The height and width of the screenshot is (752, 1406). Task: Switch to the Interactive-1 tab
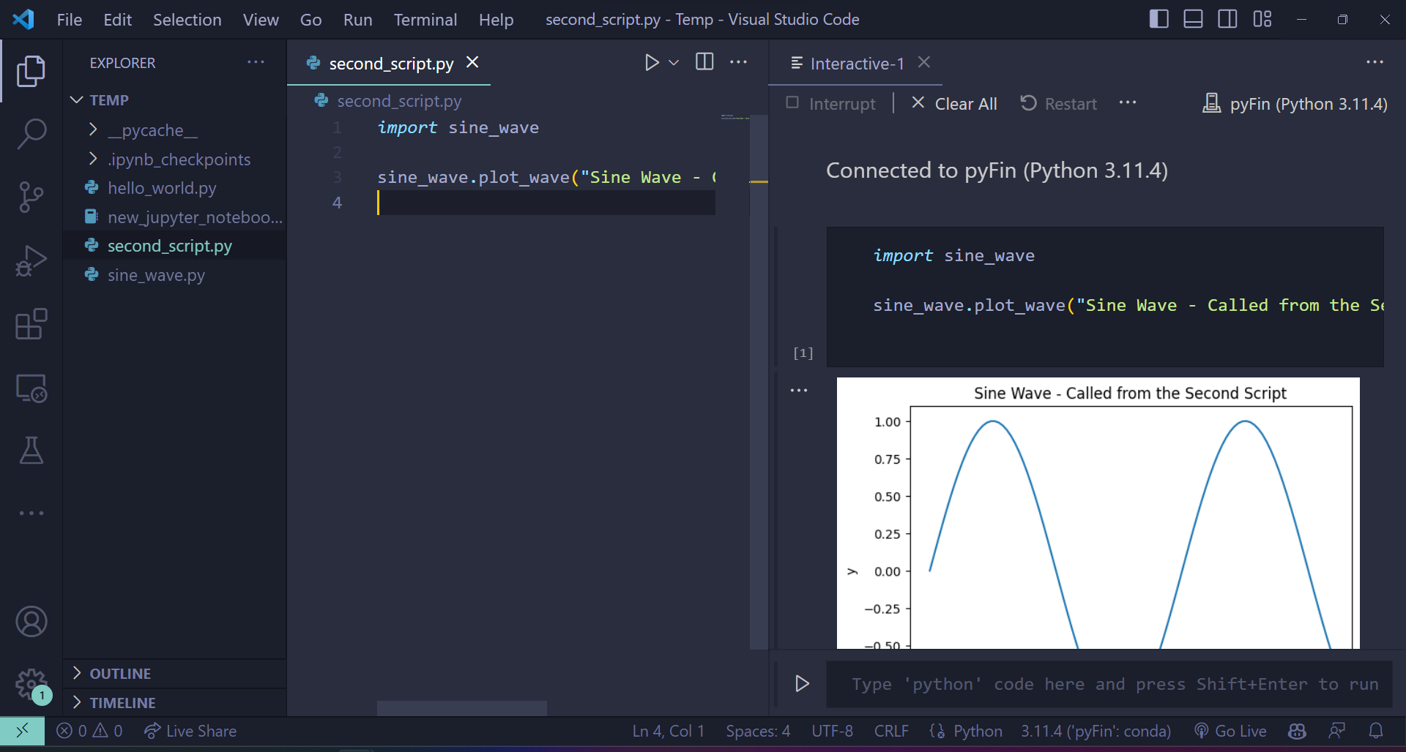coord(856,64)
